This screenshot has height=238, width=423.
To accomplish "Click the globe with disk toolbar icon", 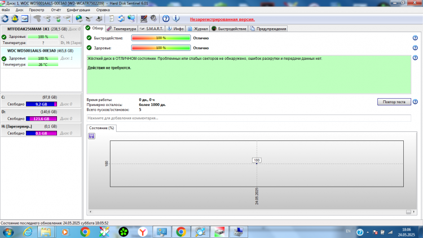I will pos(79,19).
